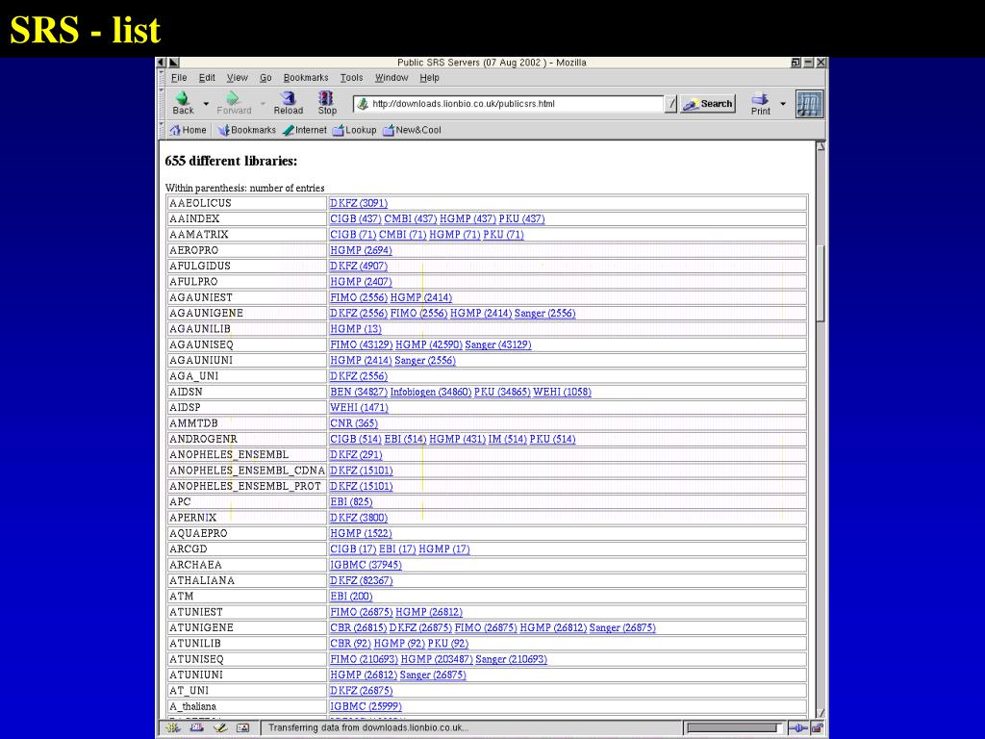Click the vertical scrollbar thumb

coord(821,283)
